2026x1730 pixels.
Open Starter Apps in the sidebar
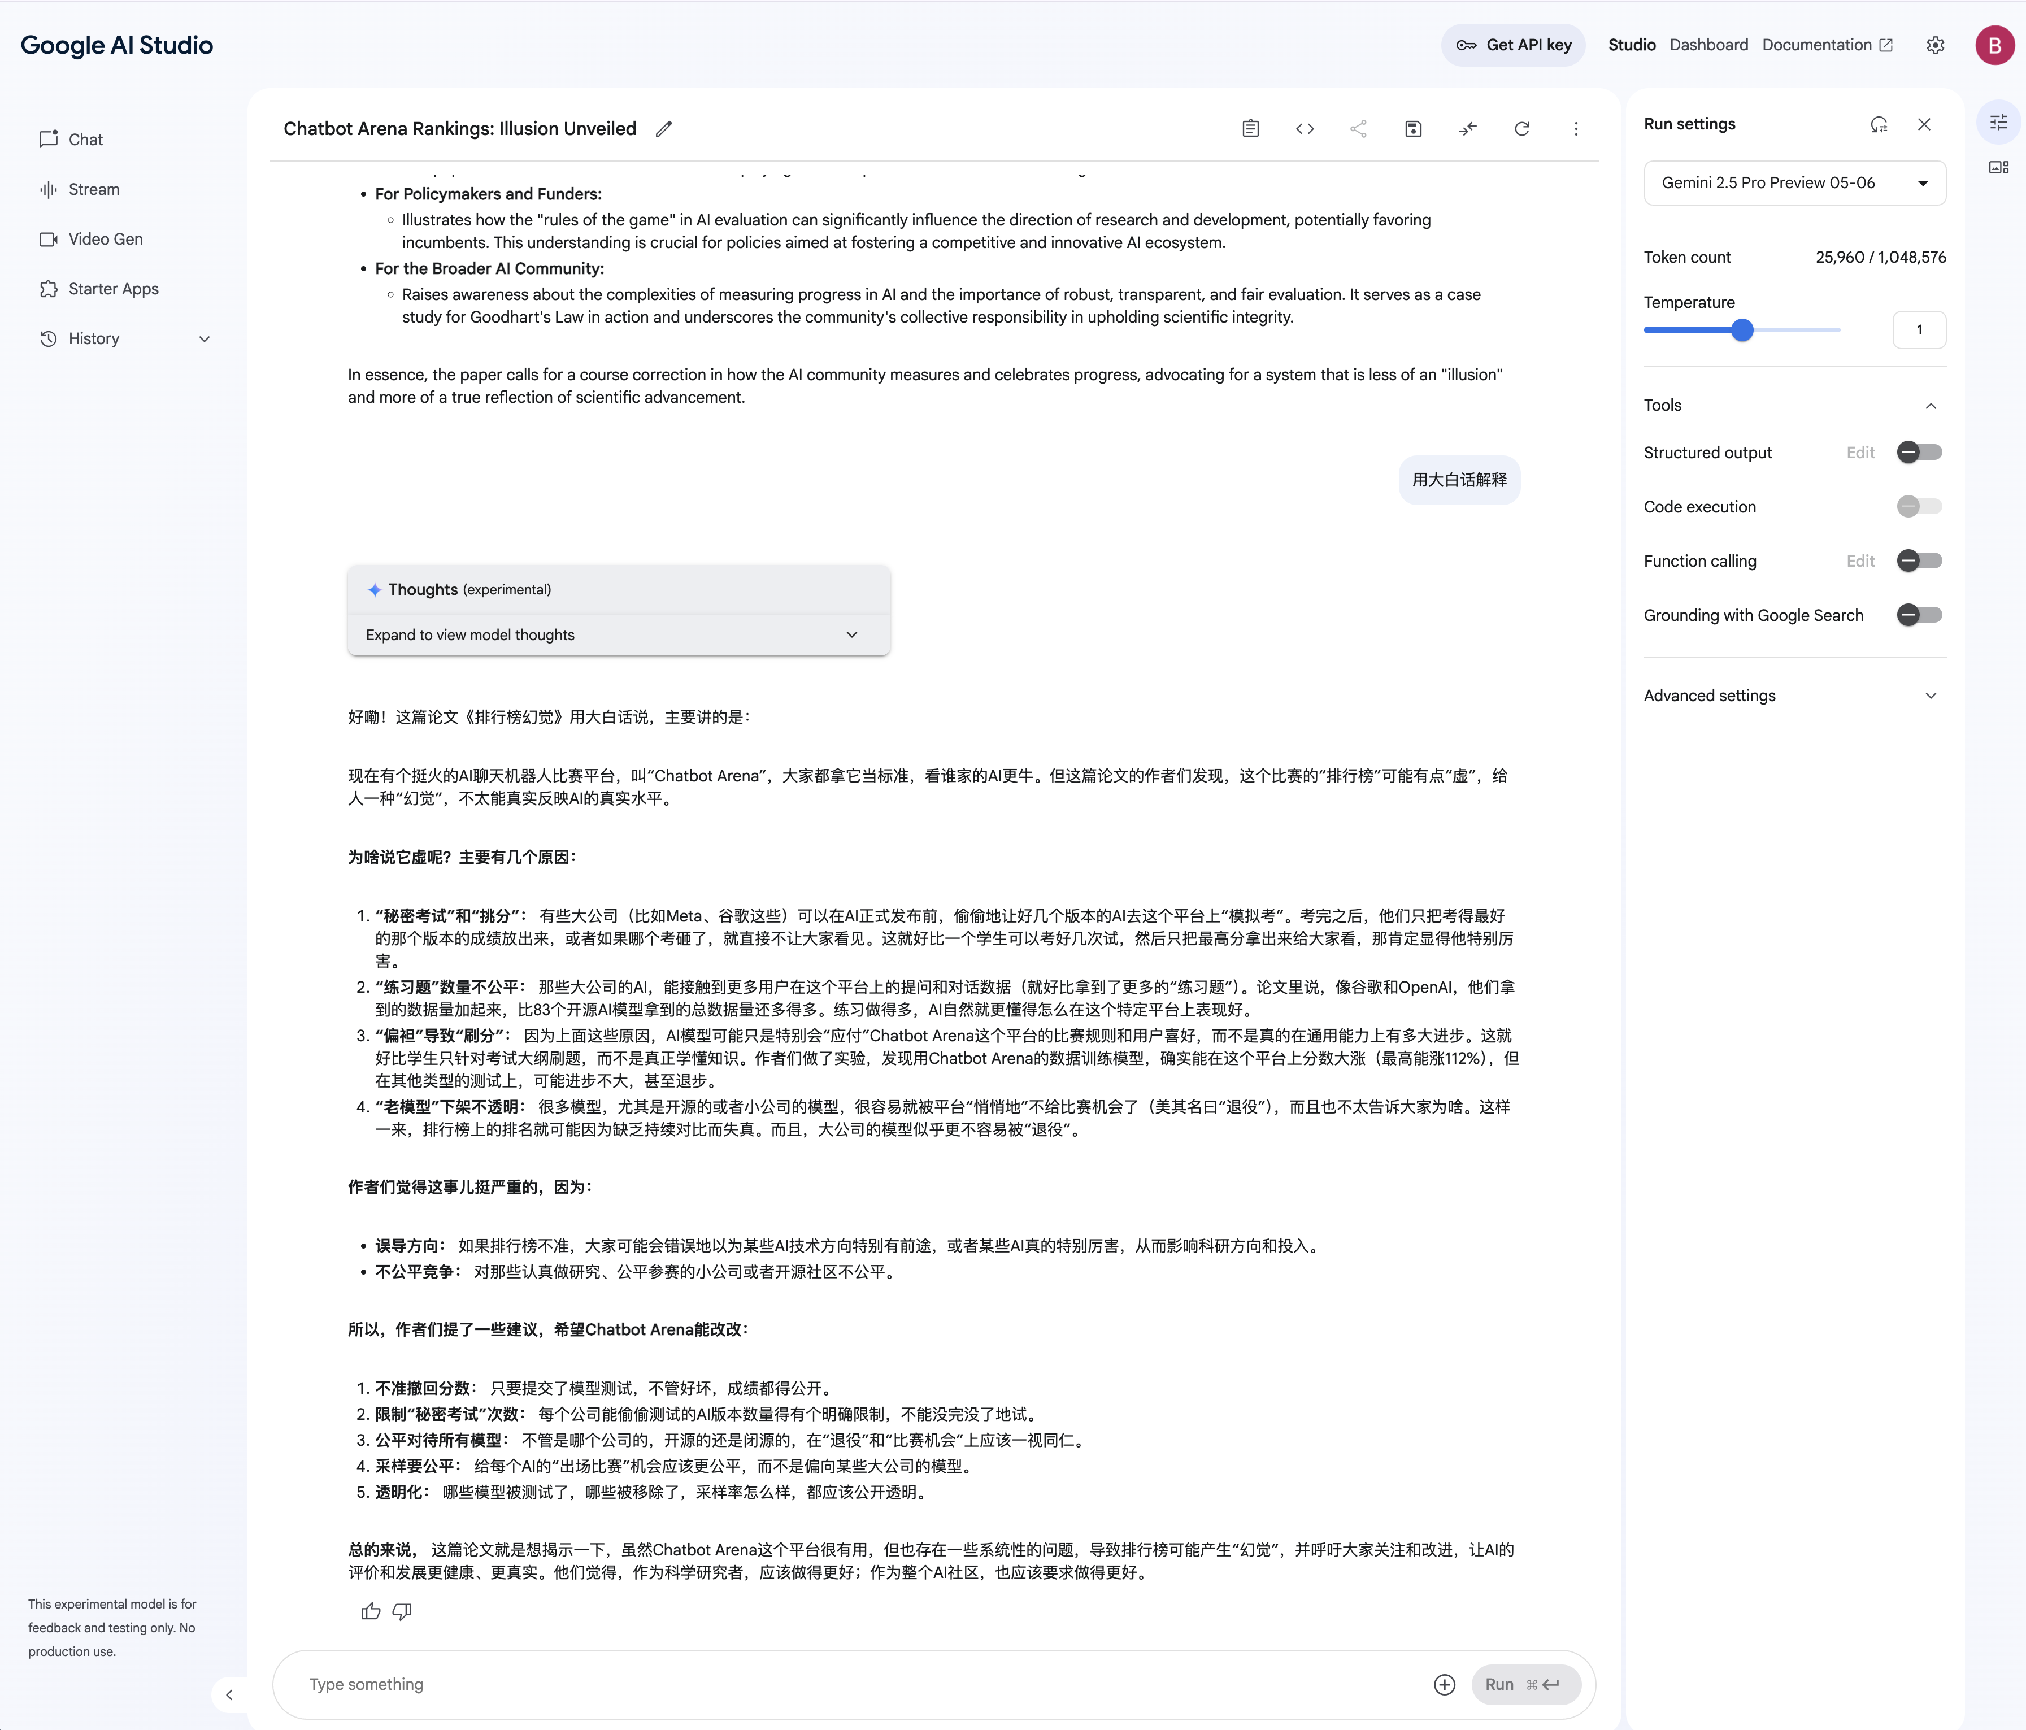point(99,289)
